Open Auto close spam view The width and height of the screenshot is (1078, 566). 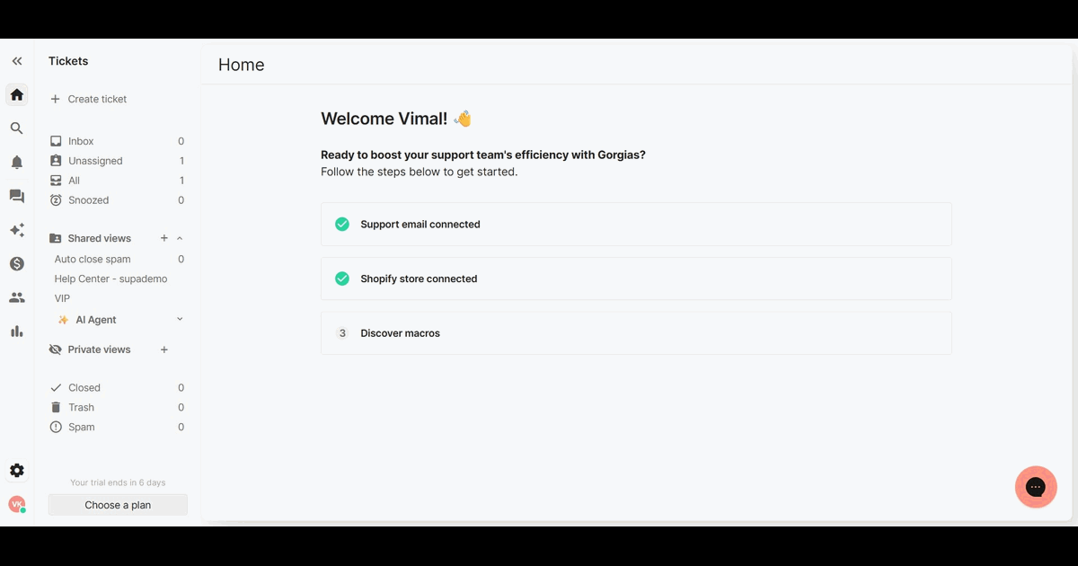click(118, 259)
